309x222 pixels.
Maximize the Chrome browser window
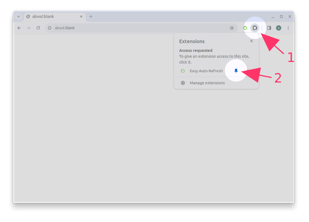(x=281, y=17)
